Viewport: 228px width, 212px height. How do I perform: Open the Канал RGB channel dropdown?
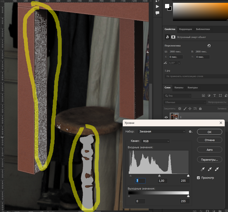[155, 141]
